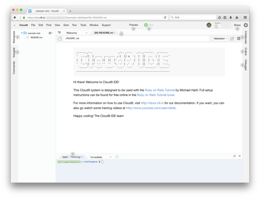Select the bash terminal tab
The image size is (260, 198).
pos(71,157)
